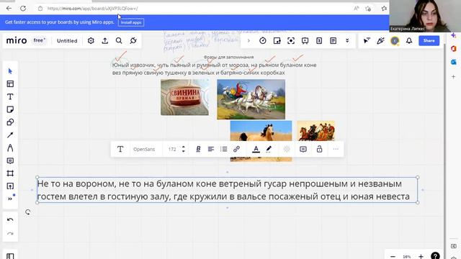
Task: Redo the last action
Action: click(10, 234)
